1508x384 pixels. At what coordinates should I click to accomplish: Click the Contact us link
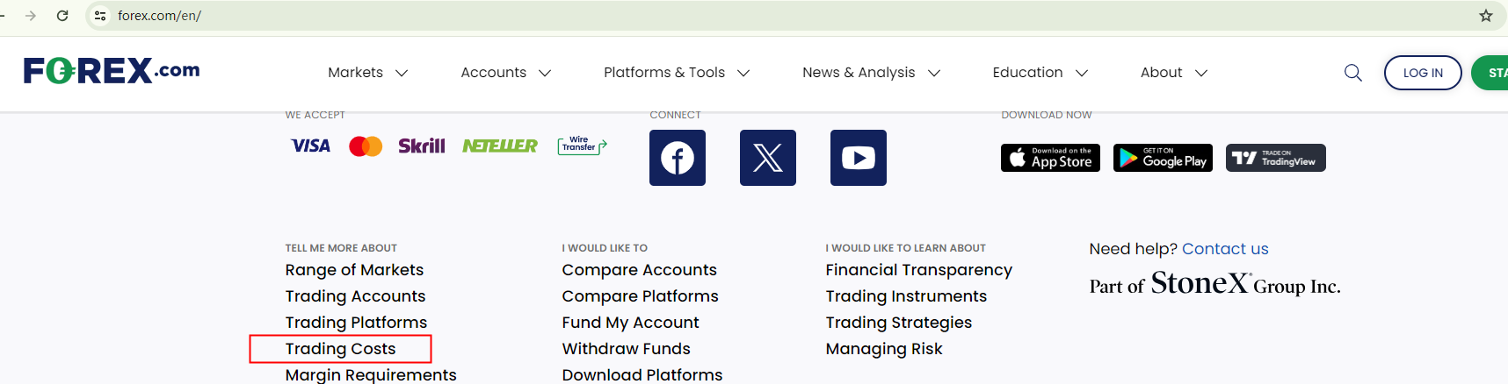(x=1225, y=249)
